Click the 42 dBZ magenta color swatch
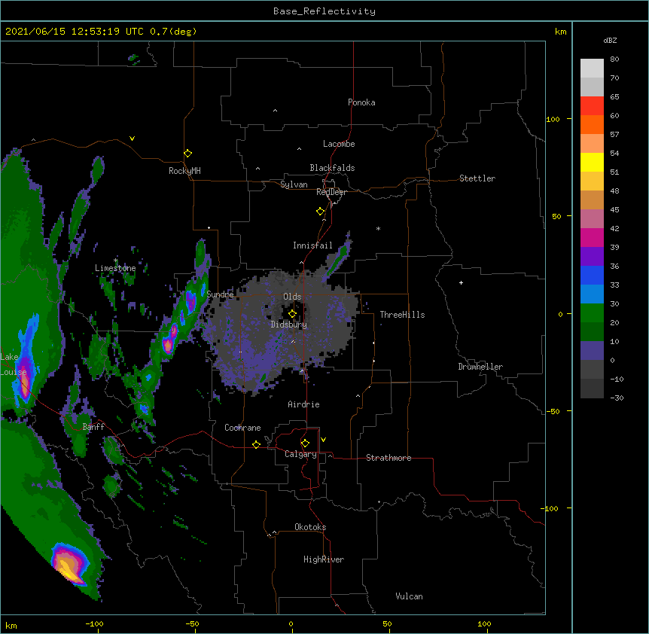The image size is (649, 634). (592, 237)
